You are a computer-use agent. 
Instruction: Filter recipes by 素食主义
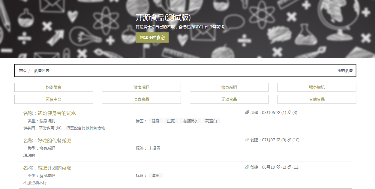(x=54, y=99)
